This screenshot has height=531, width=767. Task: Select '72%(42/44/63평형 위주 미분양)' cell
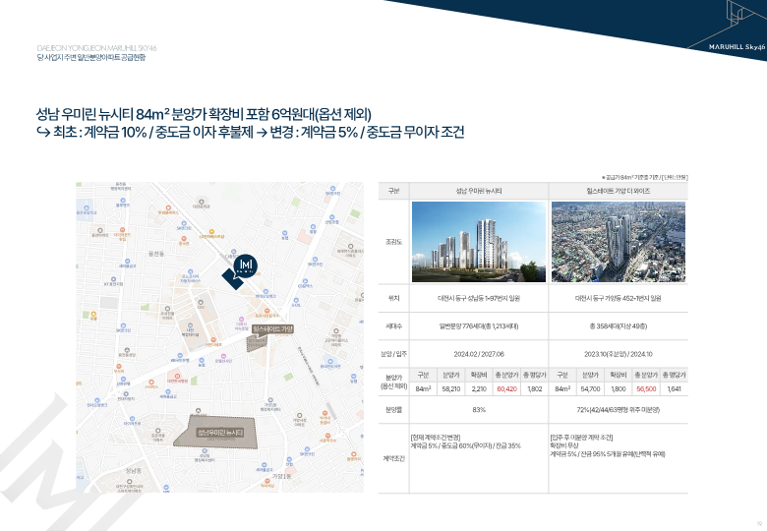coord(619,410)
